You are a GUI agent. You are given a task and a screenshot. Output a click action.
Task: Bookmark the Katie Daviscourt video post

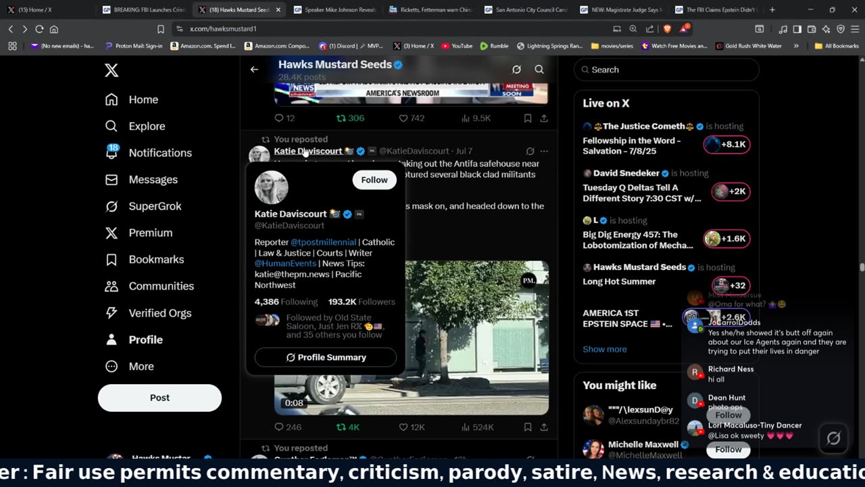click(528, 427)
